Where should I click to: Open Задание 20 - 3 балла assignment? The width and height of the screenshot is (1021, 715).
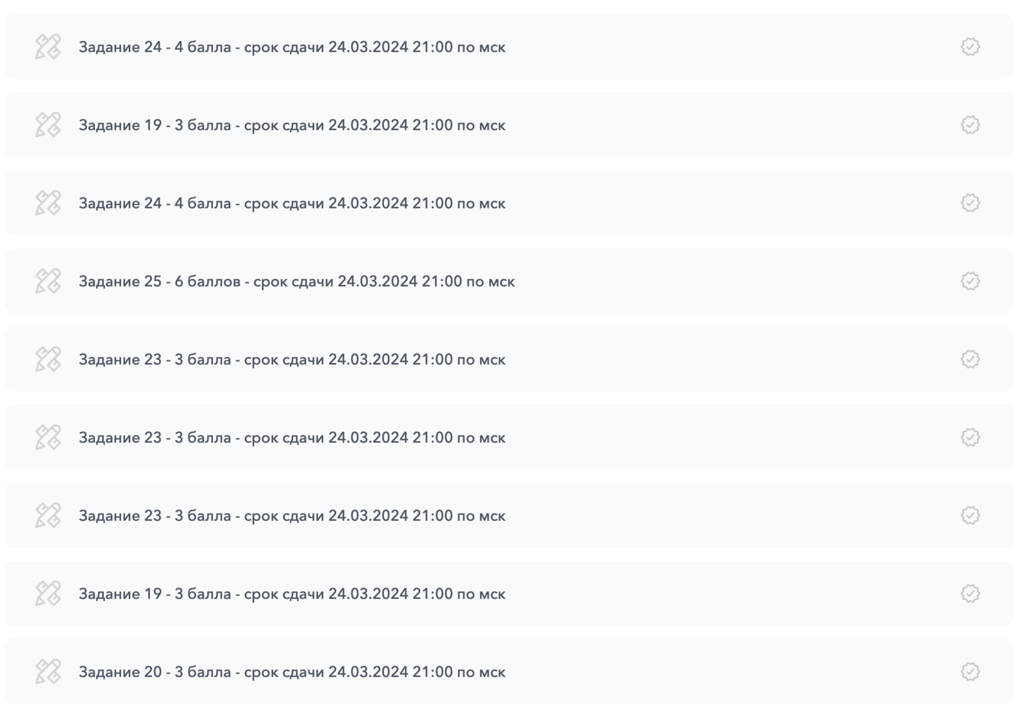pyautogui.click(x=291, y=672)
